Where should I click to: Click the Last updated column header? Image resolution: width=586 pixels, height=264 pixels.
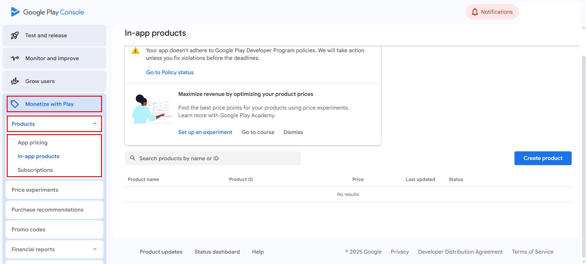click(420, 179)
